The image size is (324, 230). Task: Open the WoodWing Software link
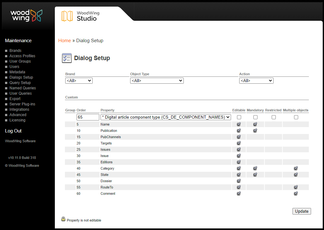(x=20, y=141)
